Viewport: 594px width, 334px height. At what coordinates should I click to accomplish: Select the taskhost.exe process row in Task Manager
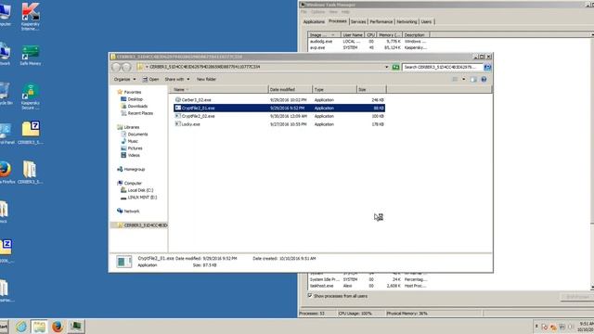tap(369, 286)
